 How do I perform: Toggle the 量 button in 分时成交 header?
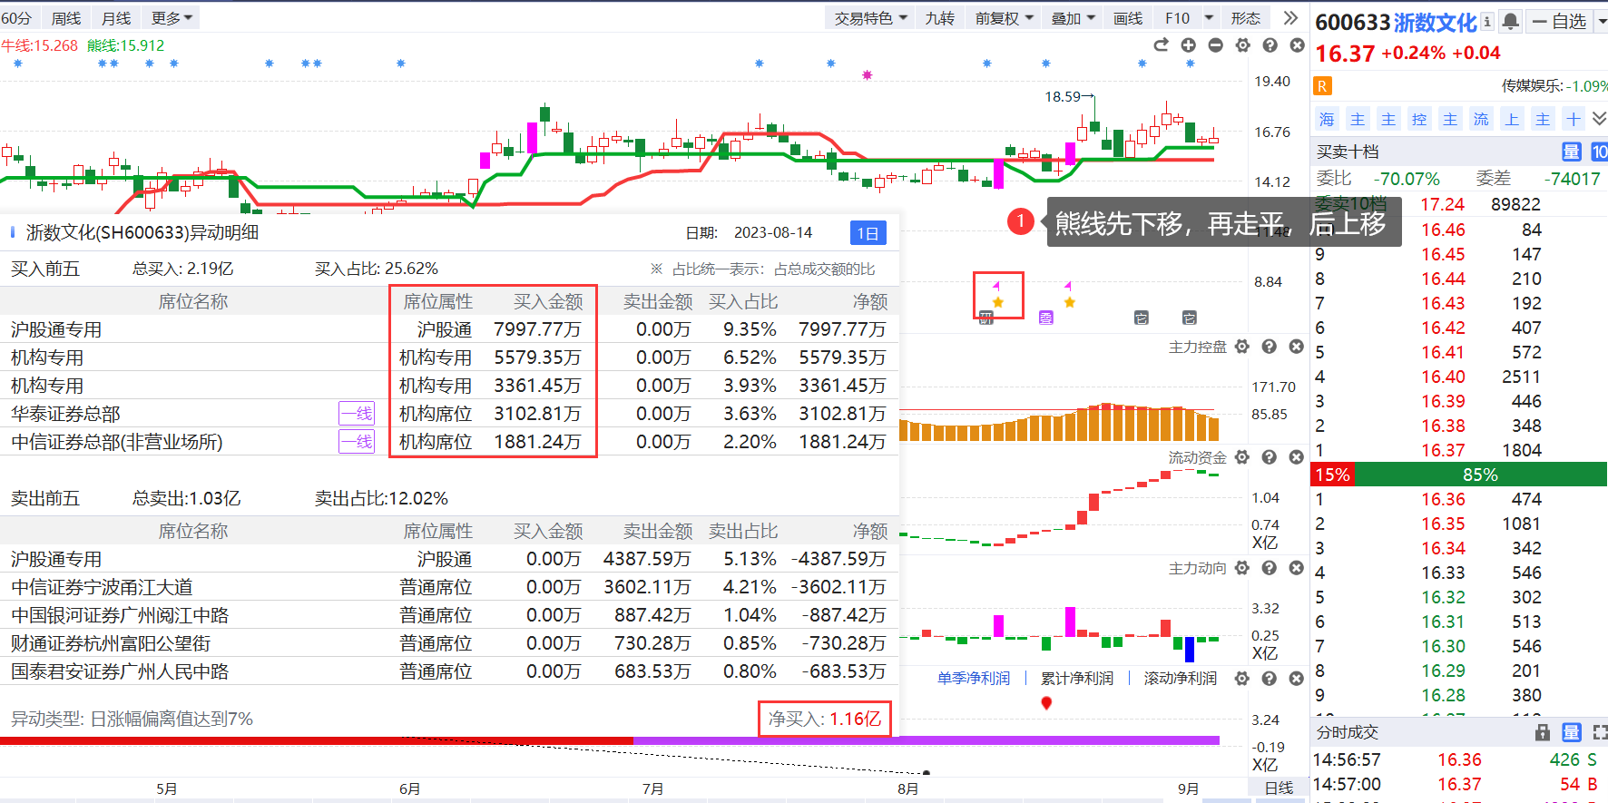[x=1572, y=732]
